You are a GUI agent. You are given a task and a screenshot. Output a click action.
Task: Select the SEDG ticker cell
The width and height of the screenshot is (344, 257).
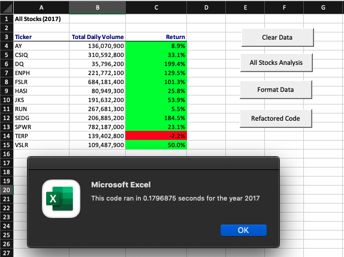(x=41, y=118)
